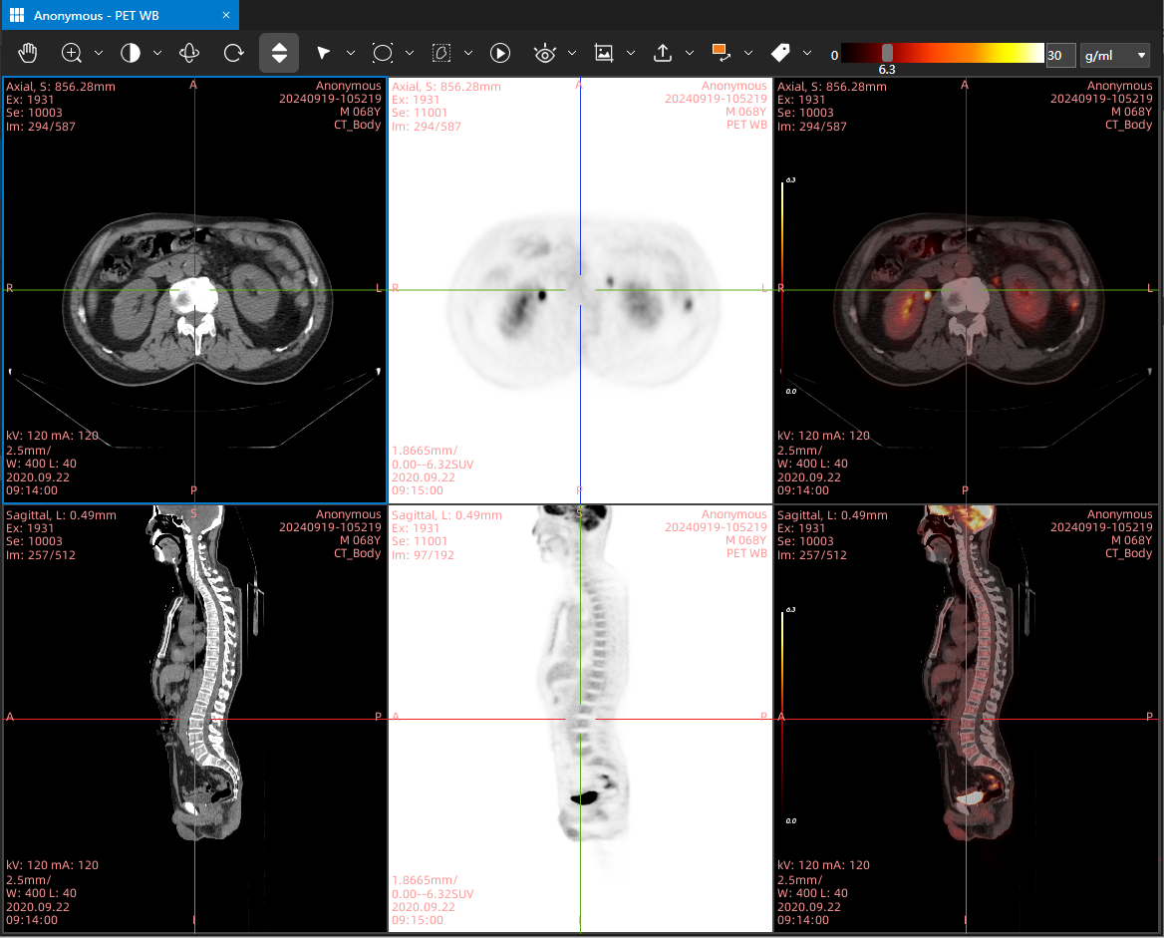Click the SUV colorbar slider handle

(x=887, y=53)
